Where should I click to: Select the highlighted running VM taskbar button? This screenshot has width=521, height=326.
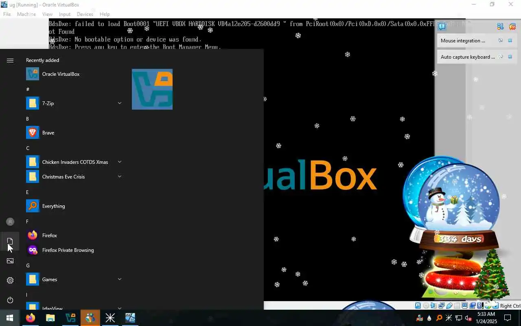(90, 318)
